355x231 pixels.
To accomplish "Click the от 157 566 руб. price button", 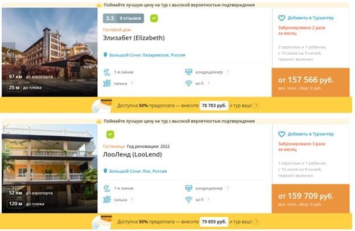I will tap(311, 82).
